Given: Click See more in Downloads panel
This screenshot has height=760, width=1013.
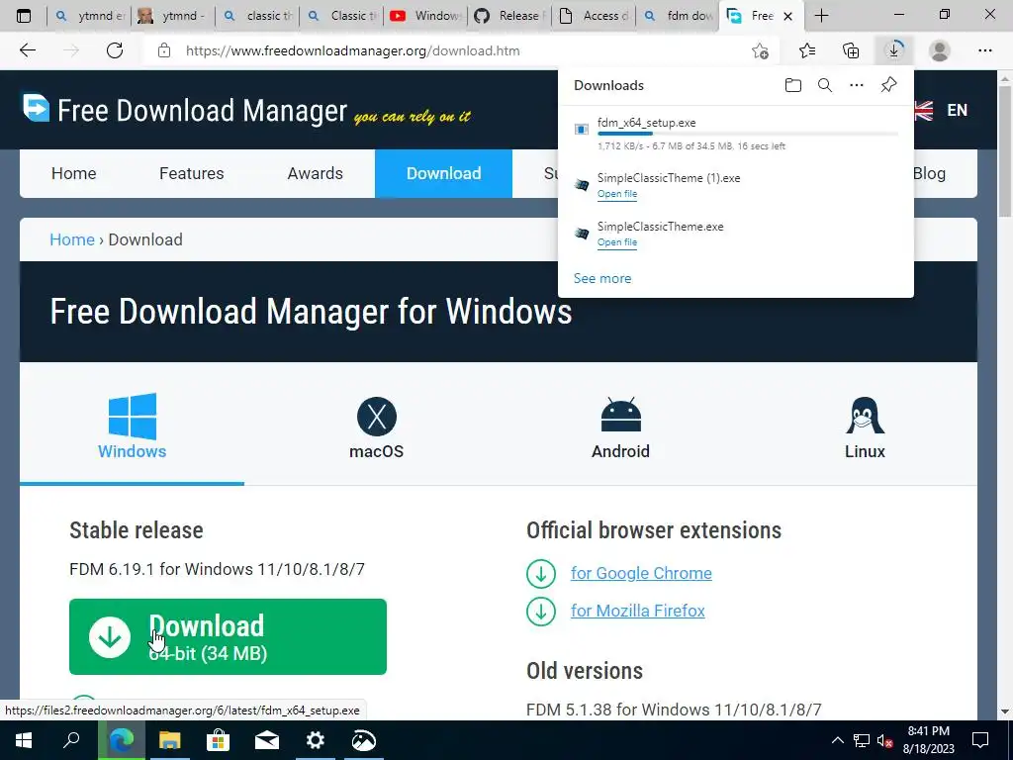Looking at the screenshot, I should [602, 278].
